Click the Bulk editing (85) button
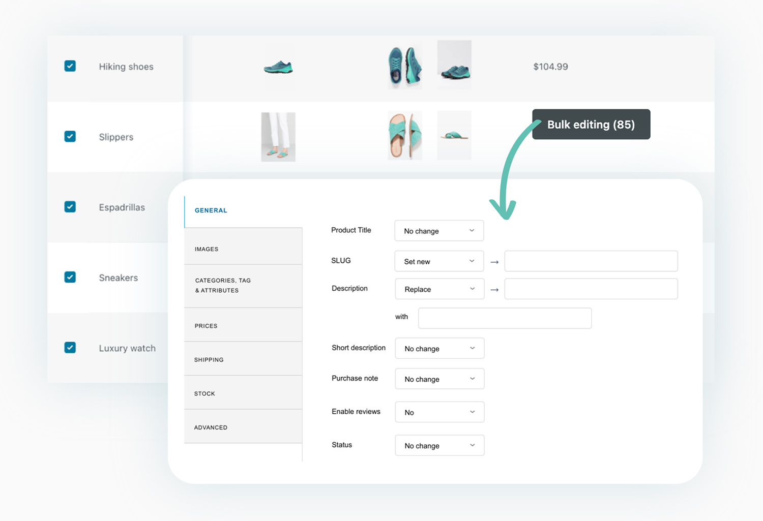Image resolution: width=763 pixels, height=521 pixels. (x=591, y=124)
